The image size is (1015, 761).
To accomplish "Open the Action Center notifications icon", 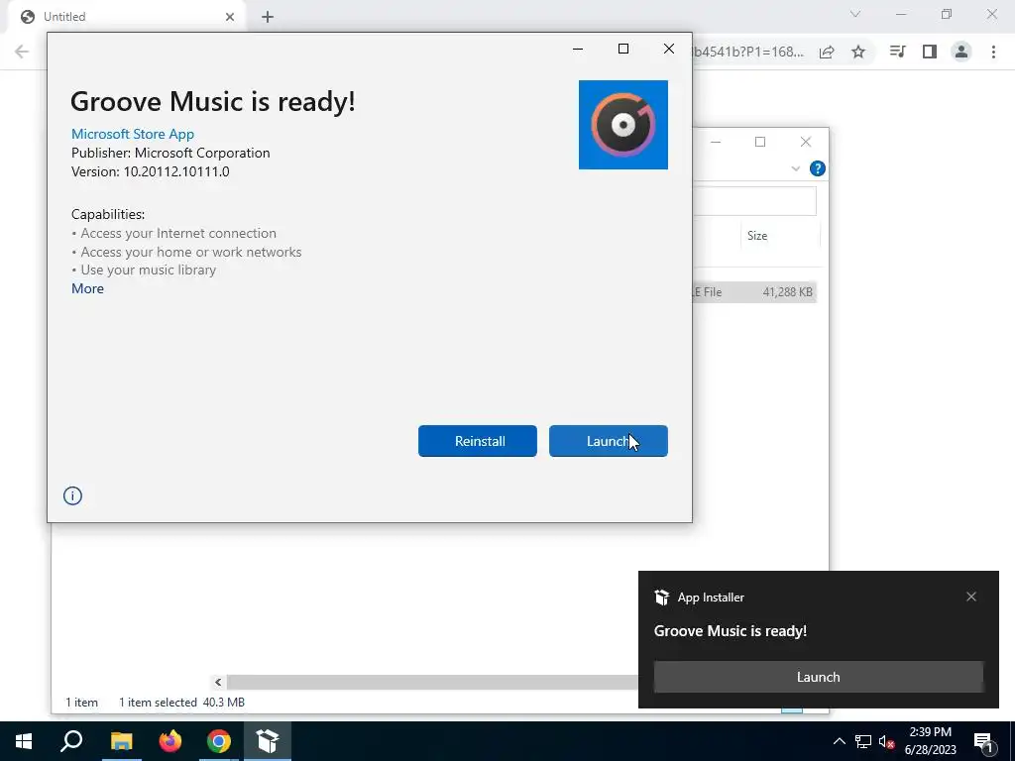I will click(x=983, y=741).
